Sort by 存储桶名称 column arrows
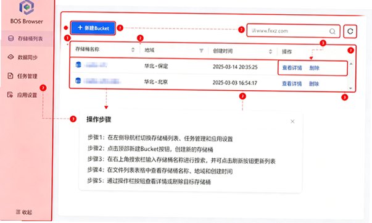 tap(133, 49)
